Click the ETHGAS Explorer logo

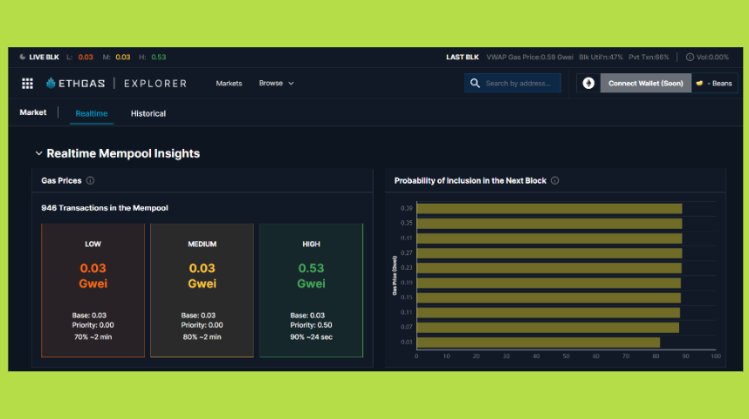click(x=116, y=84)
